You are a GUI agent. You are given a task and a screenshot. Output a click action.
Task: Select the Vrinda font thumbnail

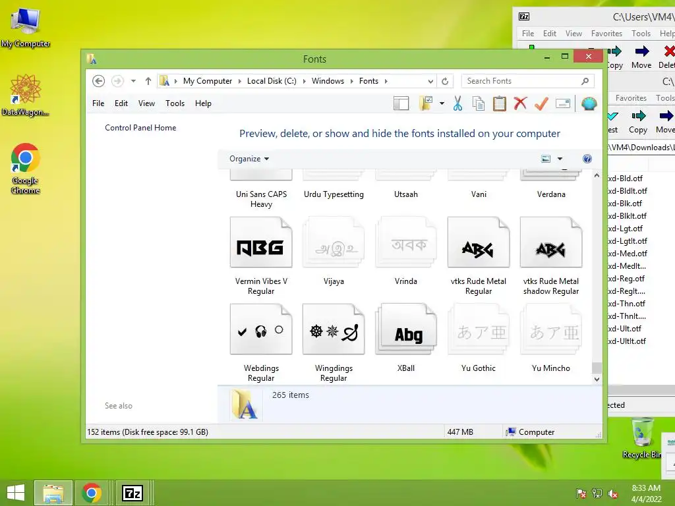coord(406,251)
